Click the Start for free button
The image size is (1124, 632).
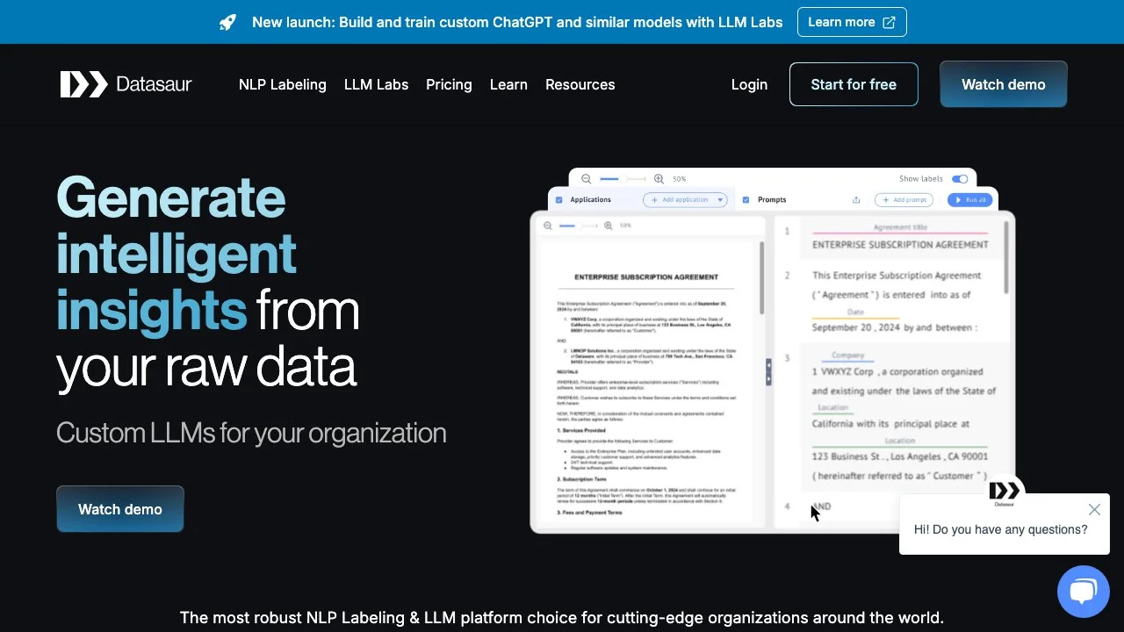[x=854, y=84]
